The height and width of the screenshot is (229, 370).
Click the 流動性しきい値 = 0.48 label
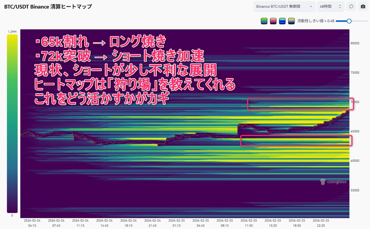(316, 21)
